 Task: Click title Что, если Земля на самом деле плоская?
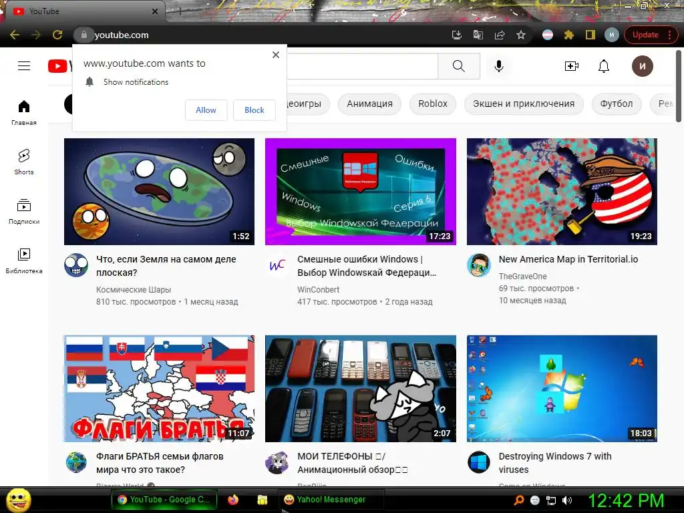pyautogui.click(x=166, y=266)
